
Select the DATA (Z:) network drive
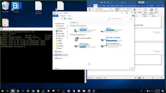coord(111,45)
